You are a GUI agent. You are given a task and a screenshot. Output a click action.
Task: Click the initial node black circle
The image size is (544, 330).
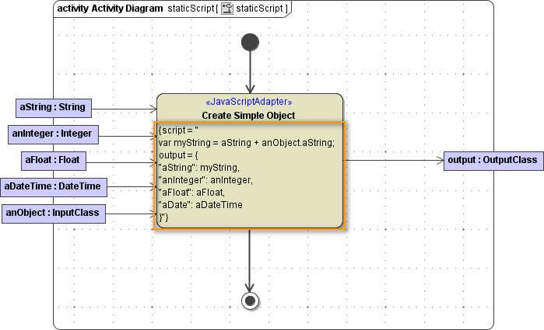(250, 42)
